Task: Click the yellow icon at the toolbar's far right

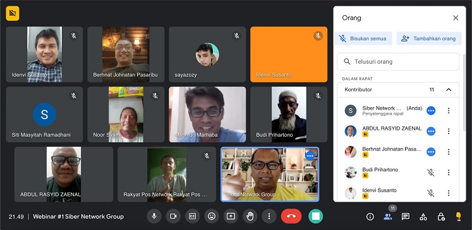Action: [x=459, y=217]
